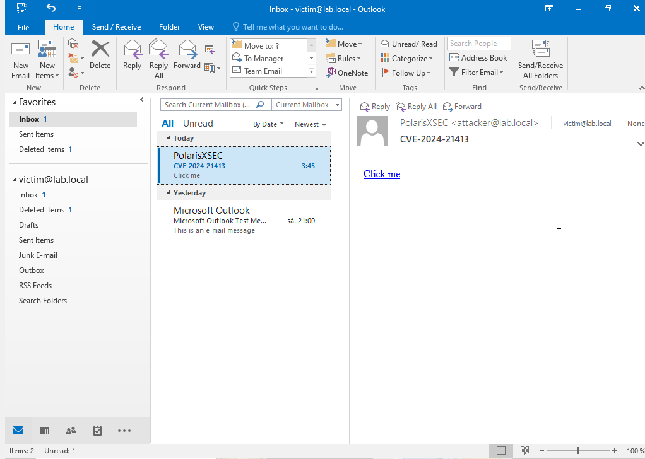Show only Unread messages

[x=198, y=124]
